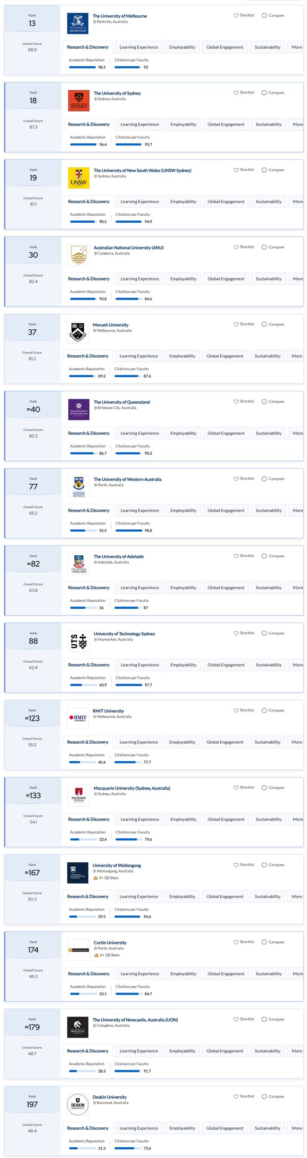Click the UTS logo thumbnail

click(79, 641)
